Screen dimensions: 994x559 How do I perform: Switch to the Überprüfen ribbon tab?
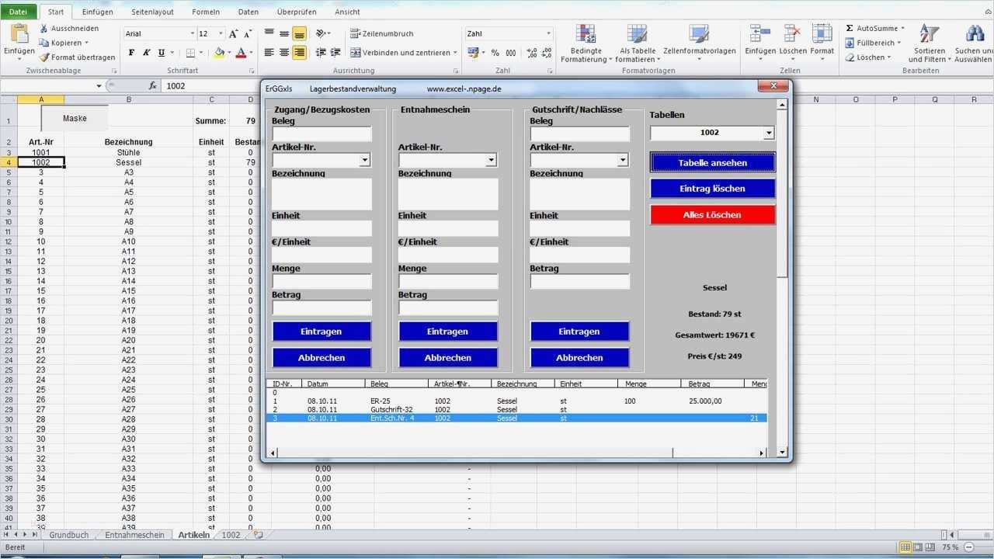pyautogui.click(x=297, y=12)
